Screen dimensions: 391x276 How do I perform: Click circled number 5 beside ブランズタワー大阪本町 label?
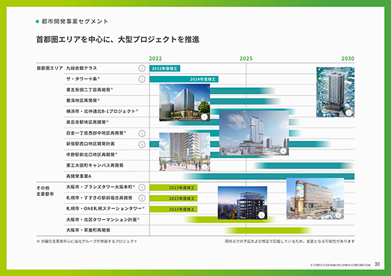142,187
